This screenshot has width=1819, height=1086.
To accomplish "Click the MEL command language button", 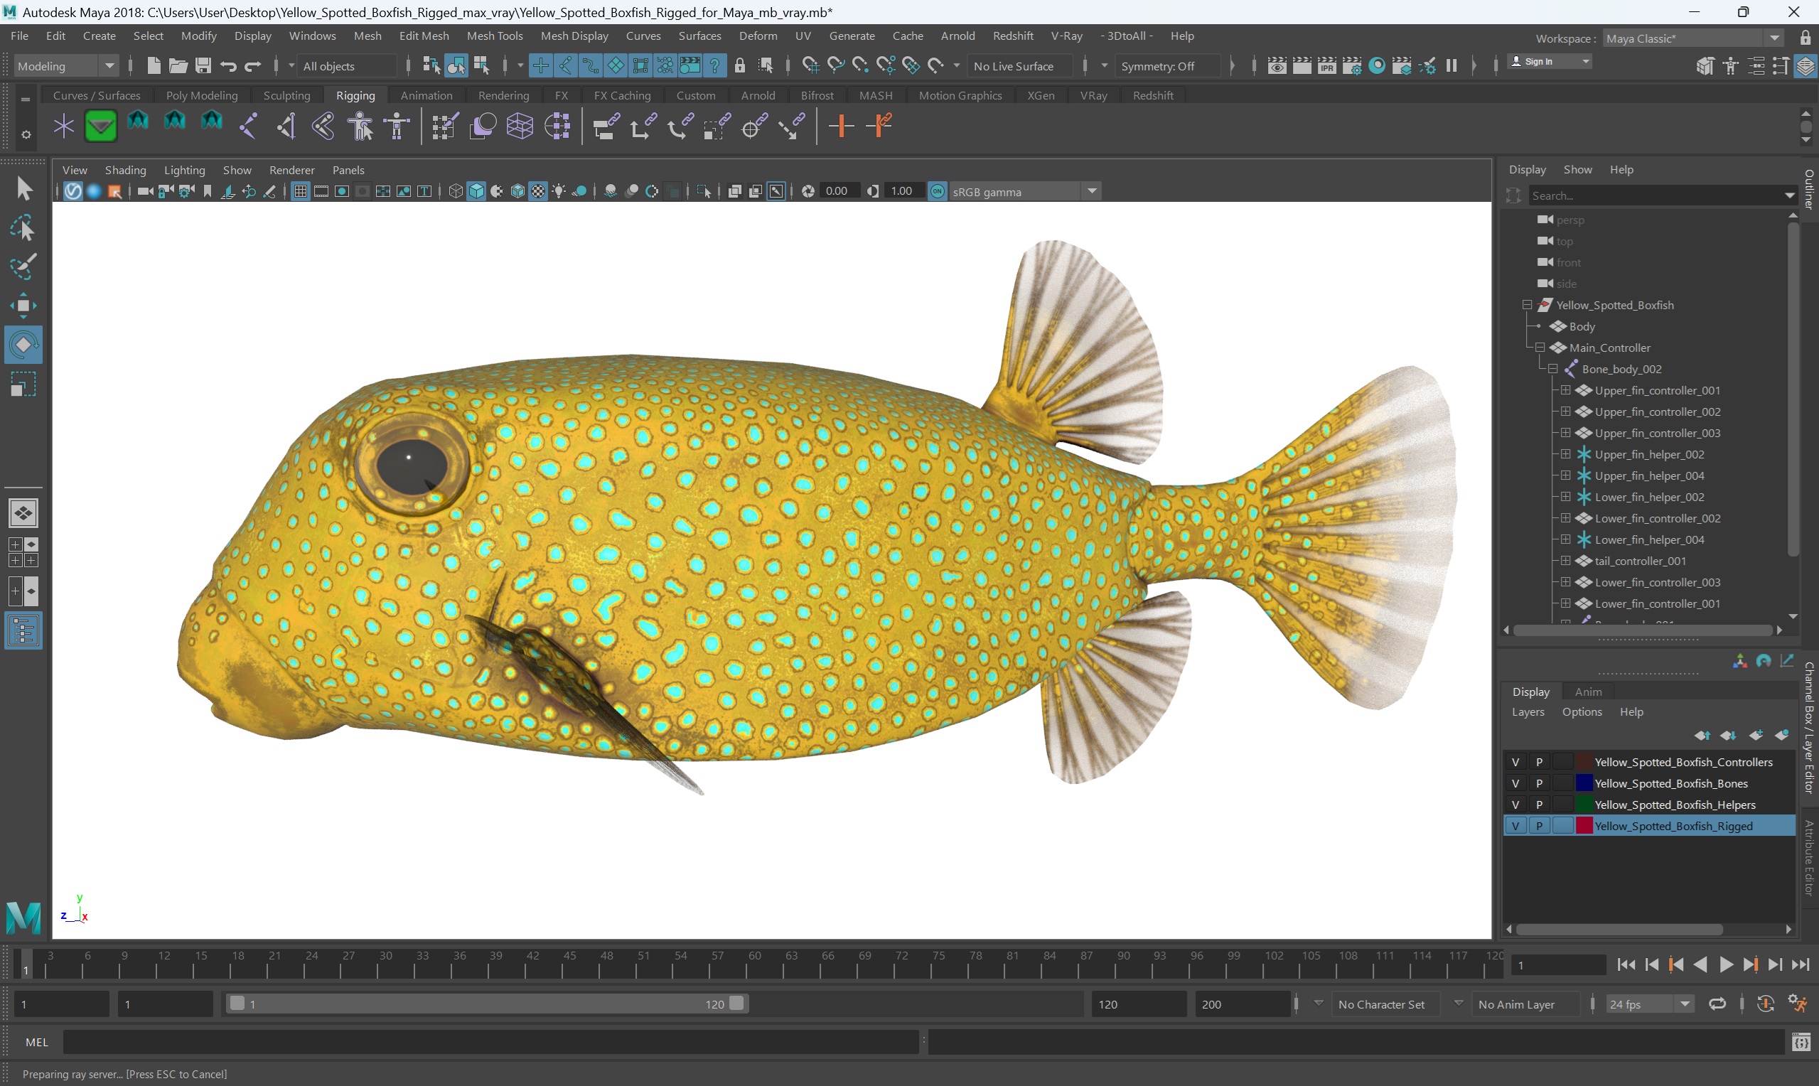I will [36, 1042].
